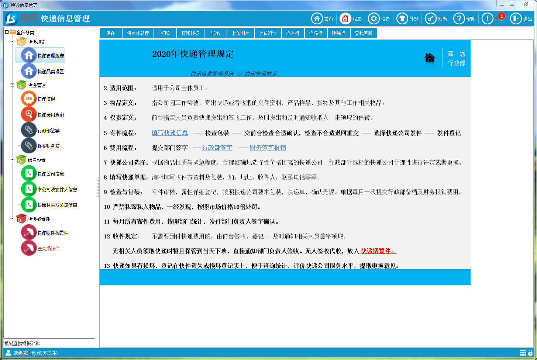Click 插入行 toolbar button
537x360 pixels.
point(293,33)
